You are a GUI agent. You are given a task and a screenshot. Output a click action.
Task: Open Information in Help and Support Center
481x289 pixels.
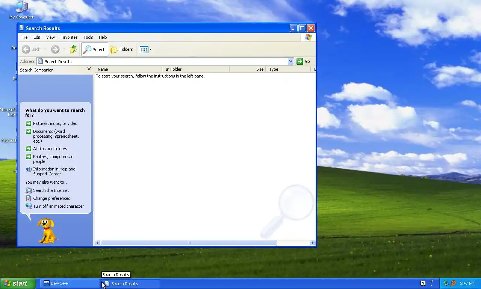pyautogui.click(x=54, y=171)
